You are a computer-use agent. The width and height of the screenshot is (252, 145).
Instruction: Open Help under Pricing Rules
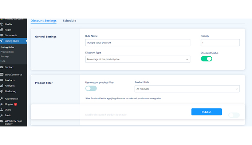tap(3, 61)
